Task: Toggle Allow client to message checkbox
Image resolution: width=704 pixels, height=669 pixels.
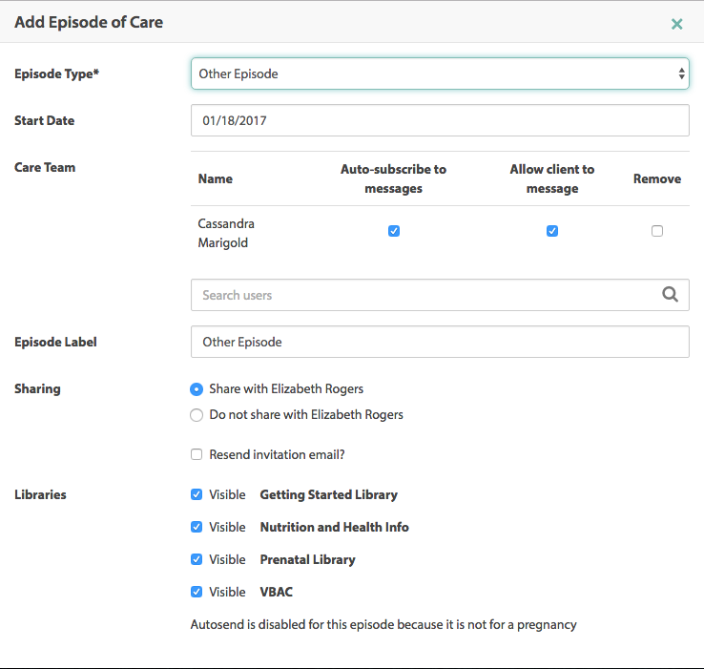Action: (x=552, y=231)
